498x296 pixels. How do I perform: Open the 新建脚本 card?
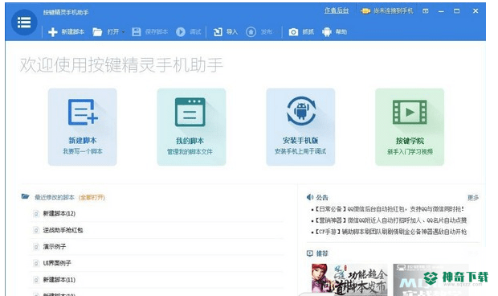coord(83,127)
